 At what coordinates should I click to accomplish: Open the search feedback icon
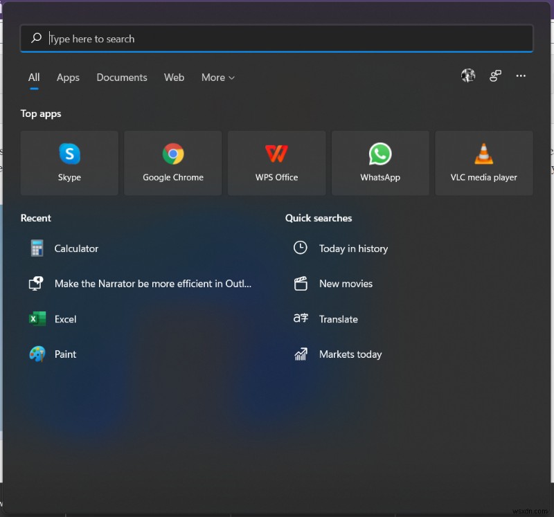[495, 75]
